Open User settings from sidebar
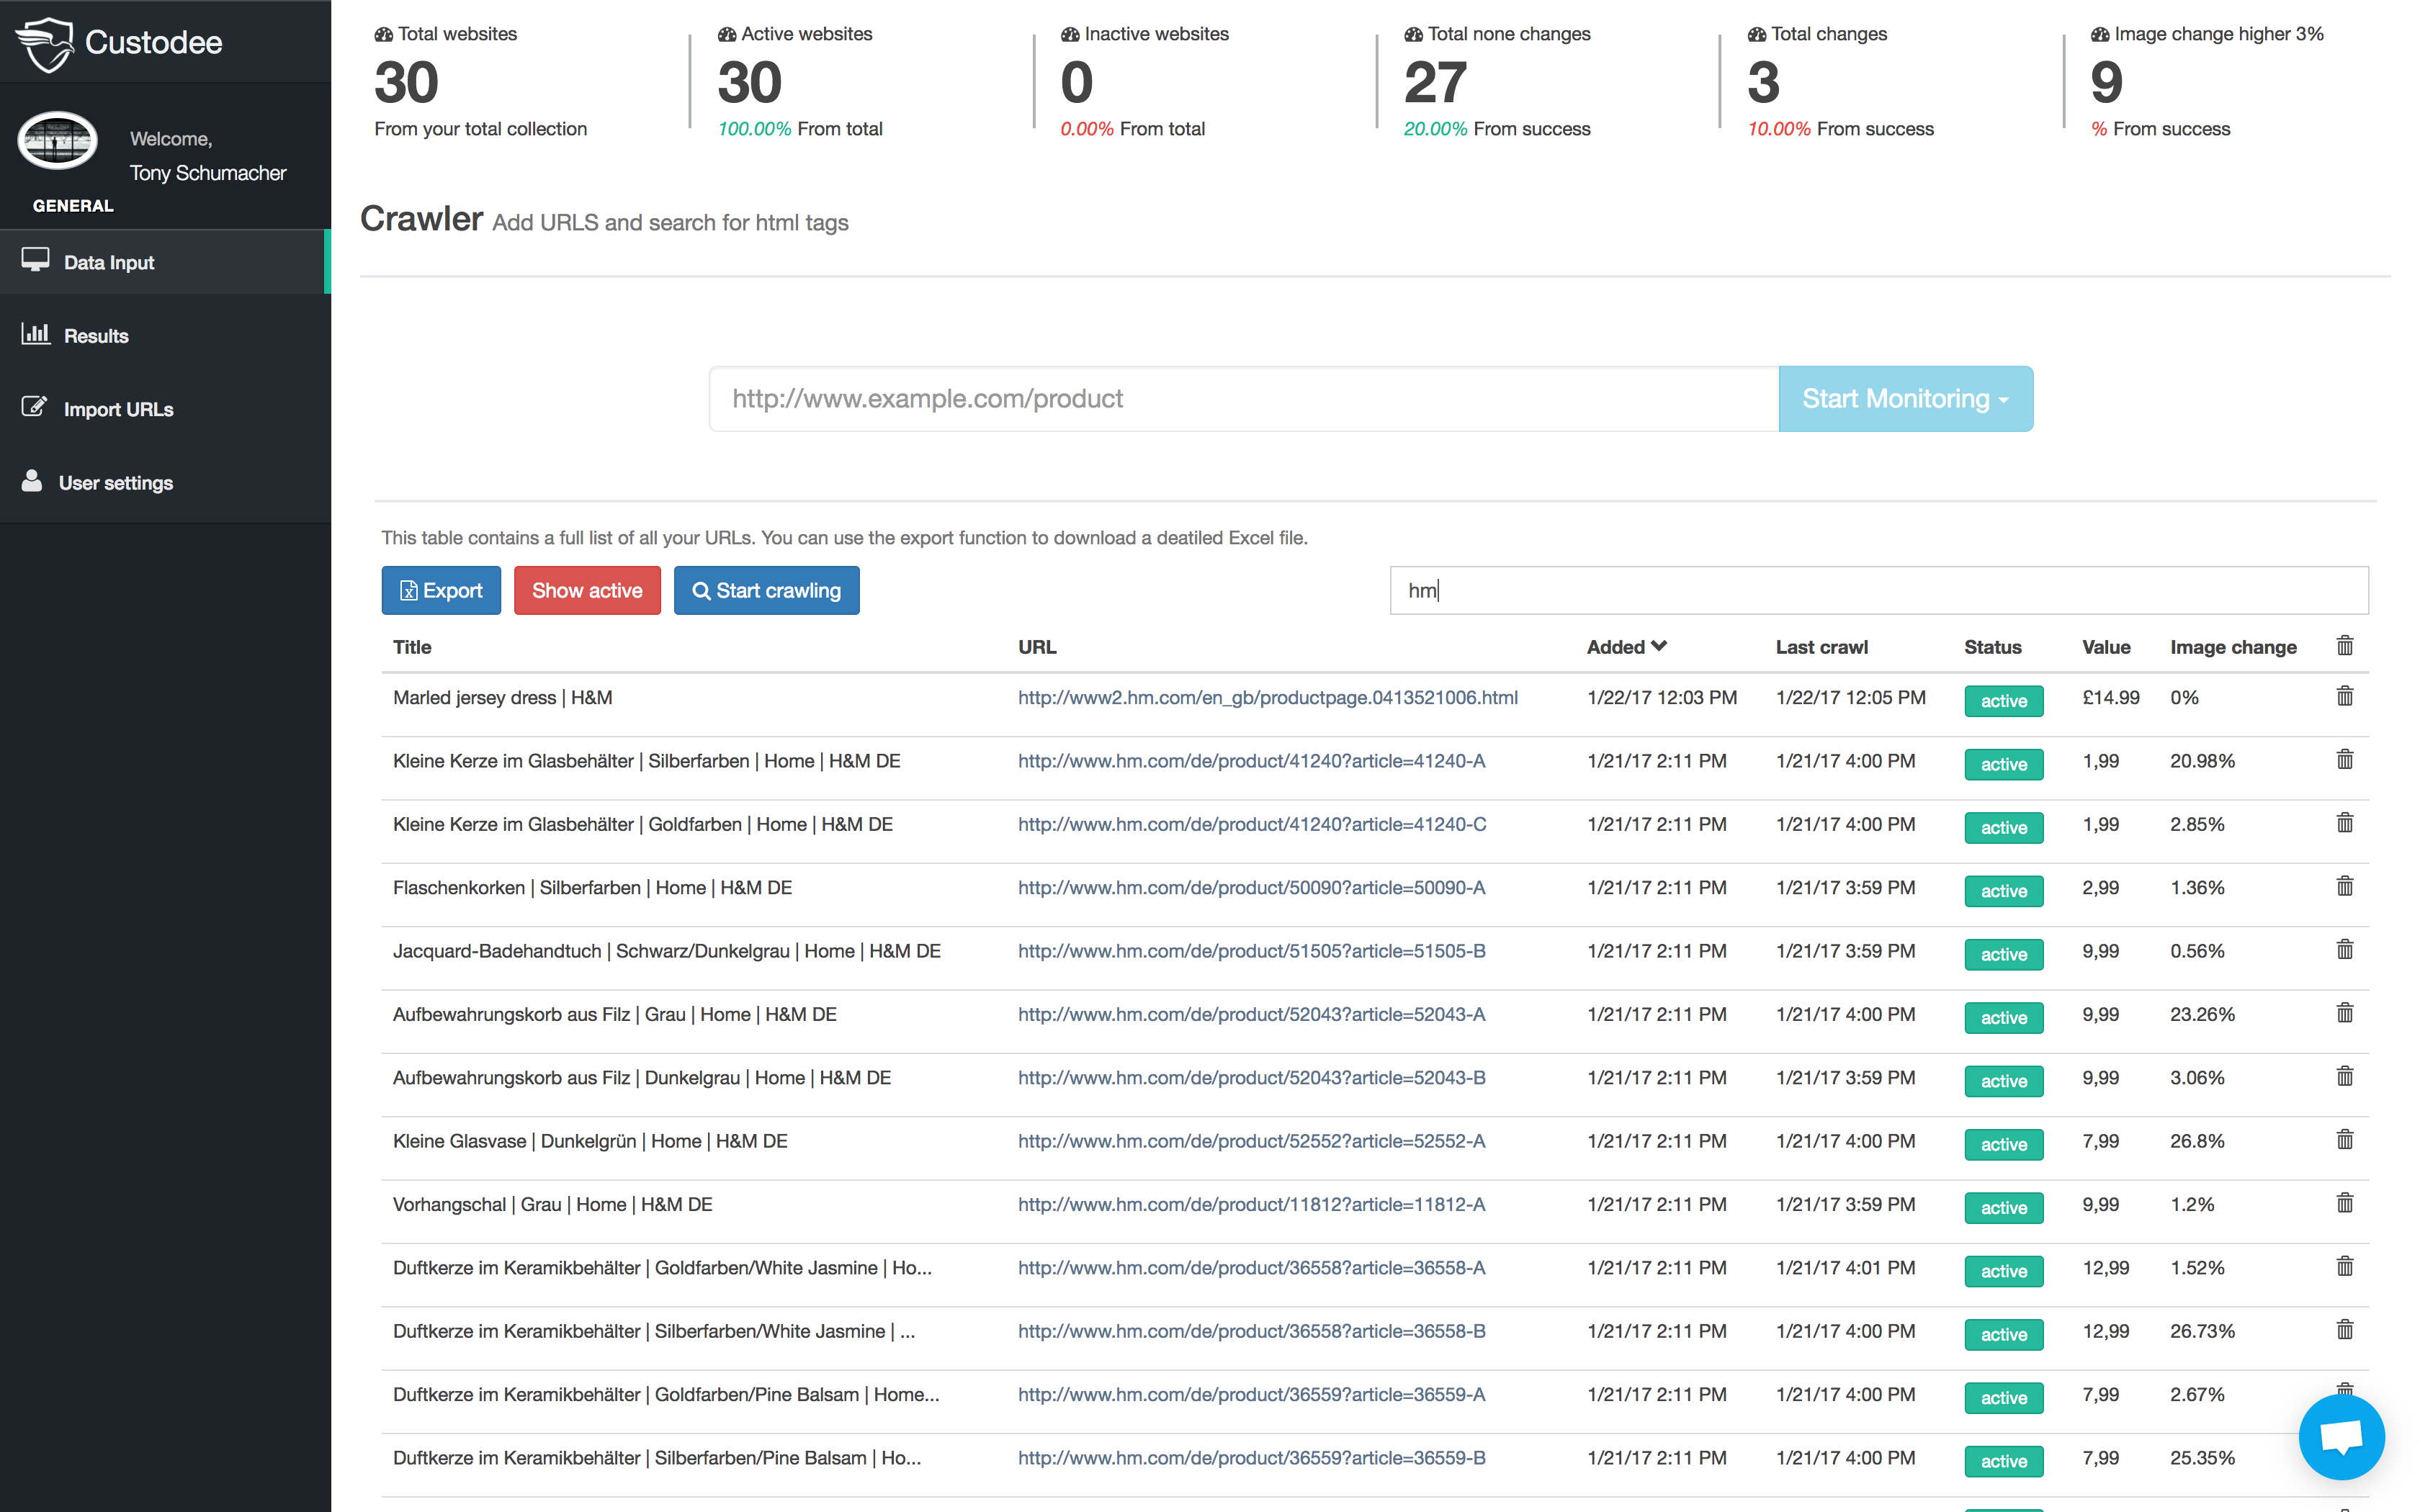2420x1512 pixels. tap(115, 483)
